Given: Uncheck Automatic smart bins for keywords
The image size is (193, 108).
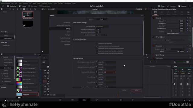Looking at the screenshot, I should coord(96,46).
